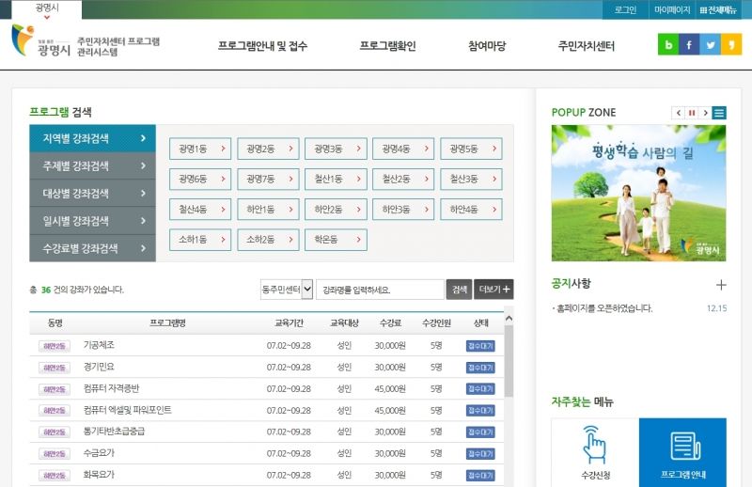The width and height of the screenshot is (752, 487).
Task: Expand 공지사항 with plus icon
Action: pyautogui.click(x=721, y=285)
